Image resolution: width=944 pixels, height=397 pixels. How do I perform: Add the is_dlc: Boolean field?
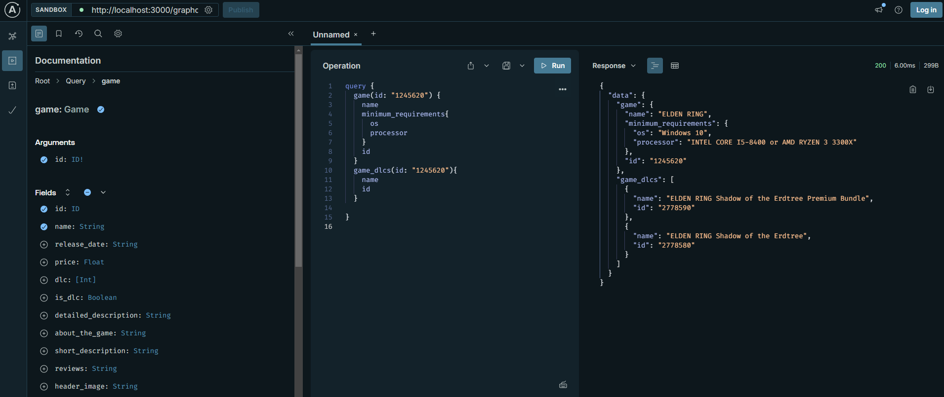(44, 298)
